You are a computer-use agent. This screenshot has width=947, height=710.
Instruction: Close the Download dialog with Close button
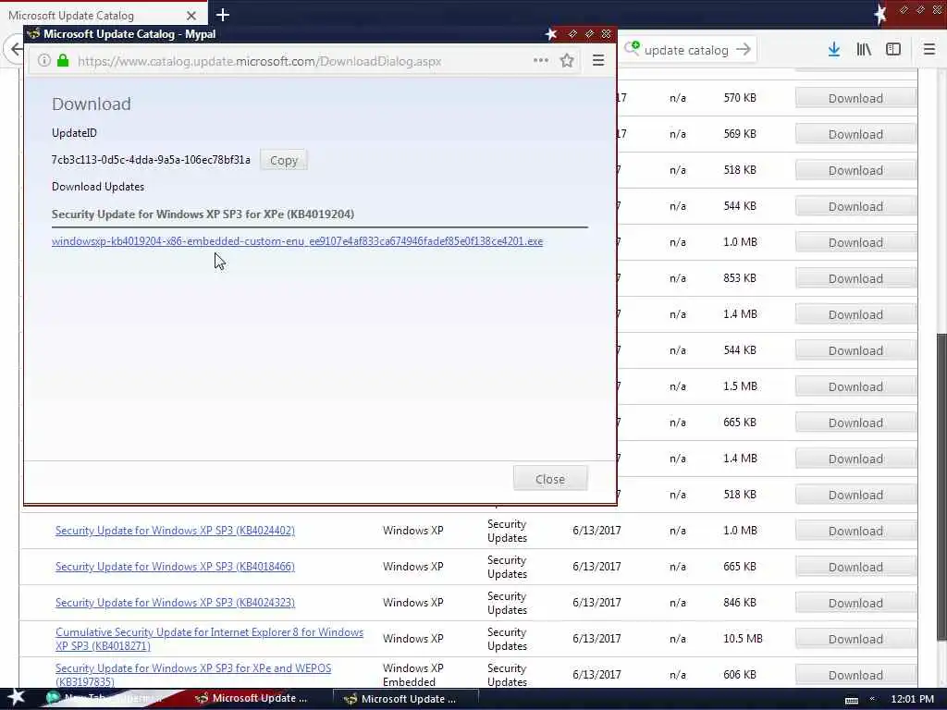[550, 479]
